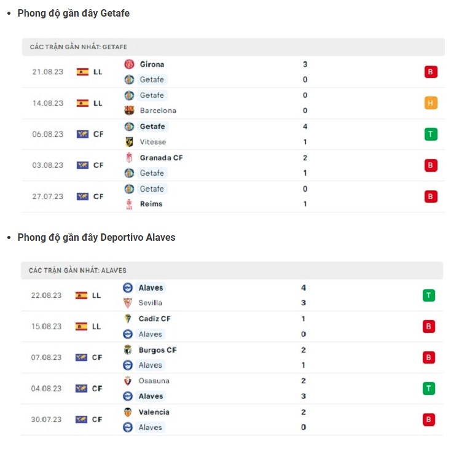Screen dimensions: 467x449
Task: Click the Sevilla club crest icon
Action: tap(128, 303)
